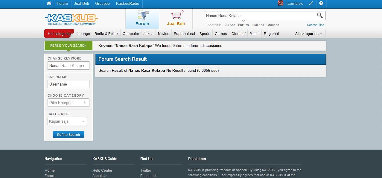
Task: Click the Refine Search button
Action: (68, 135)
